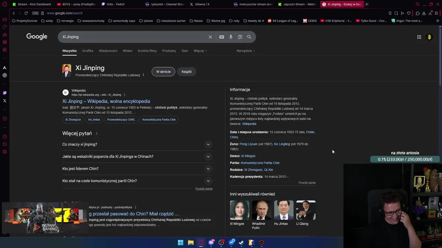Screen dimensions: 442x248
Task: Open Google Lens image search icon
Action: click(x=240, y=37)
